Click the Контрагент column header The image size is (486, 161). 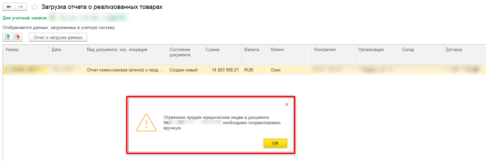[x=334, y=55]
